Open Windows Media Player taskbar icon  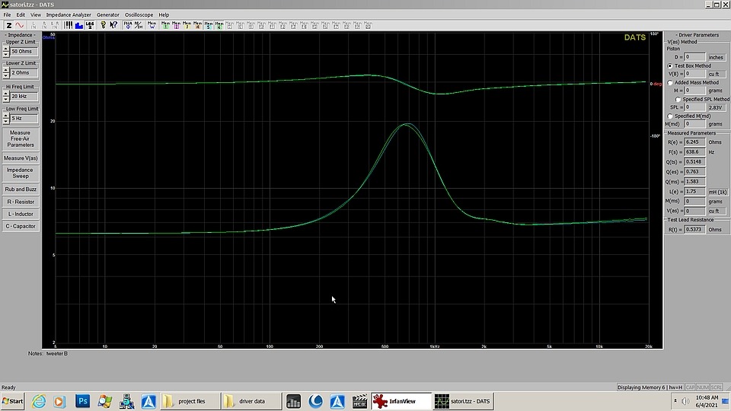click(x=59, y=401)
